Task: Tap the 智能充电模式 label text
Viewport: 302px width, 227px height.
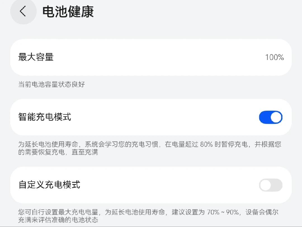Action: [45, 117]
